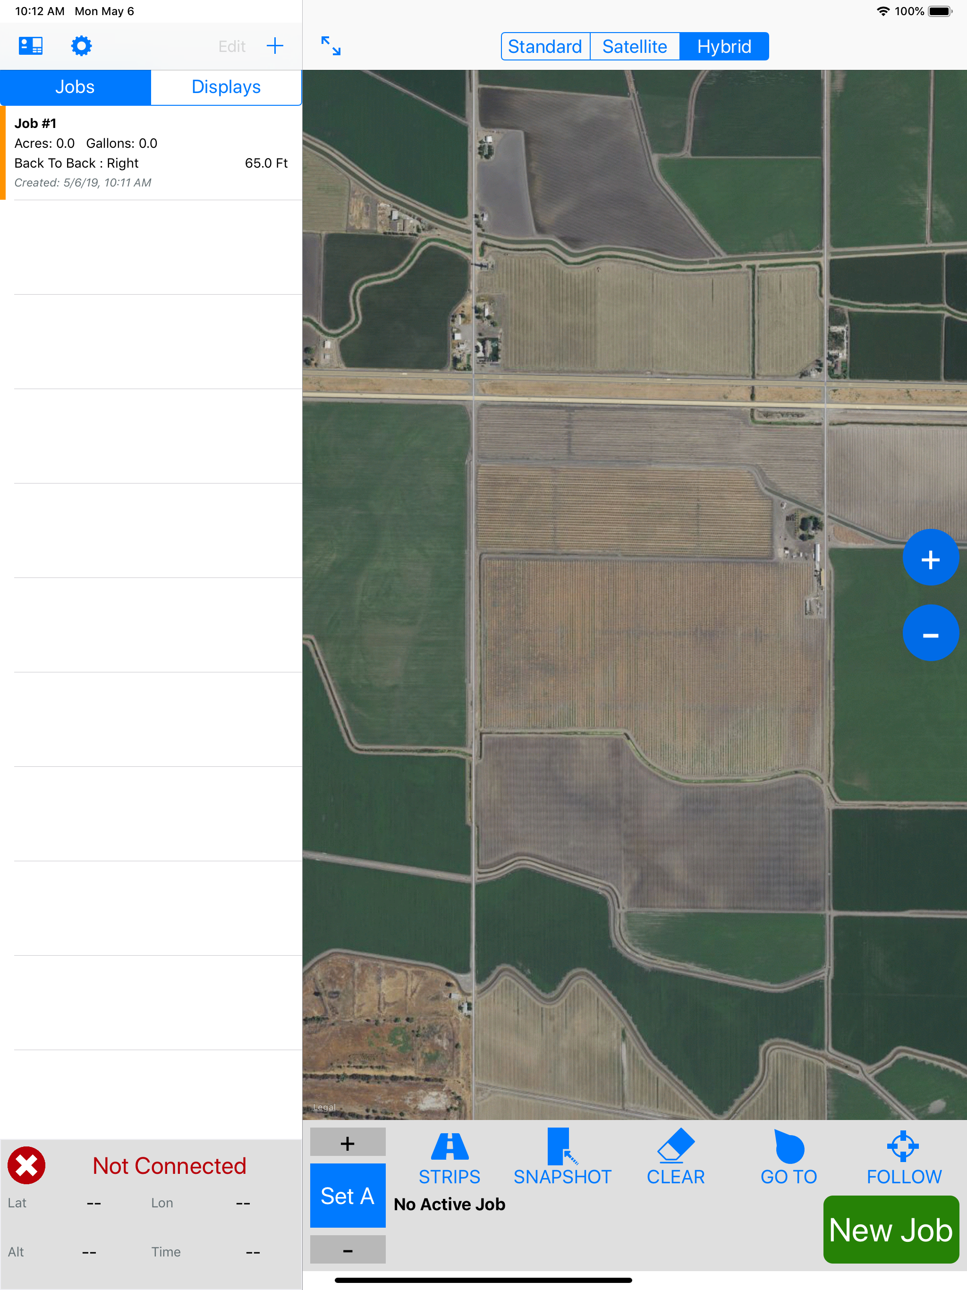Viewport: 967px width, 1290px height.
Task: Select the Displays tab
Action: [226, 87]
